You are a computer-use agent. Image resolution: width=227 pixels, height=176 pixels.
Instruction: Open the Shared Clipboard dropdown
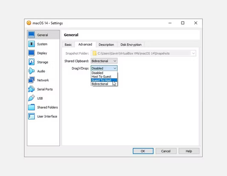coord(104,61)
